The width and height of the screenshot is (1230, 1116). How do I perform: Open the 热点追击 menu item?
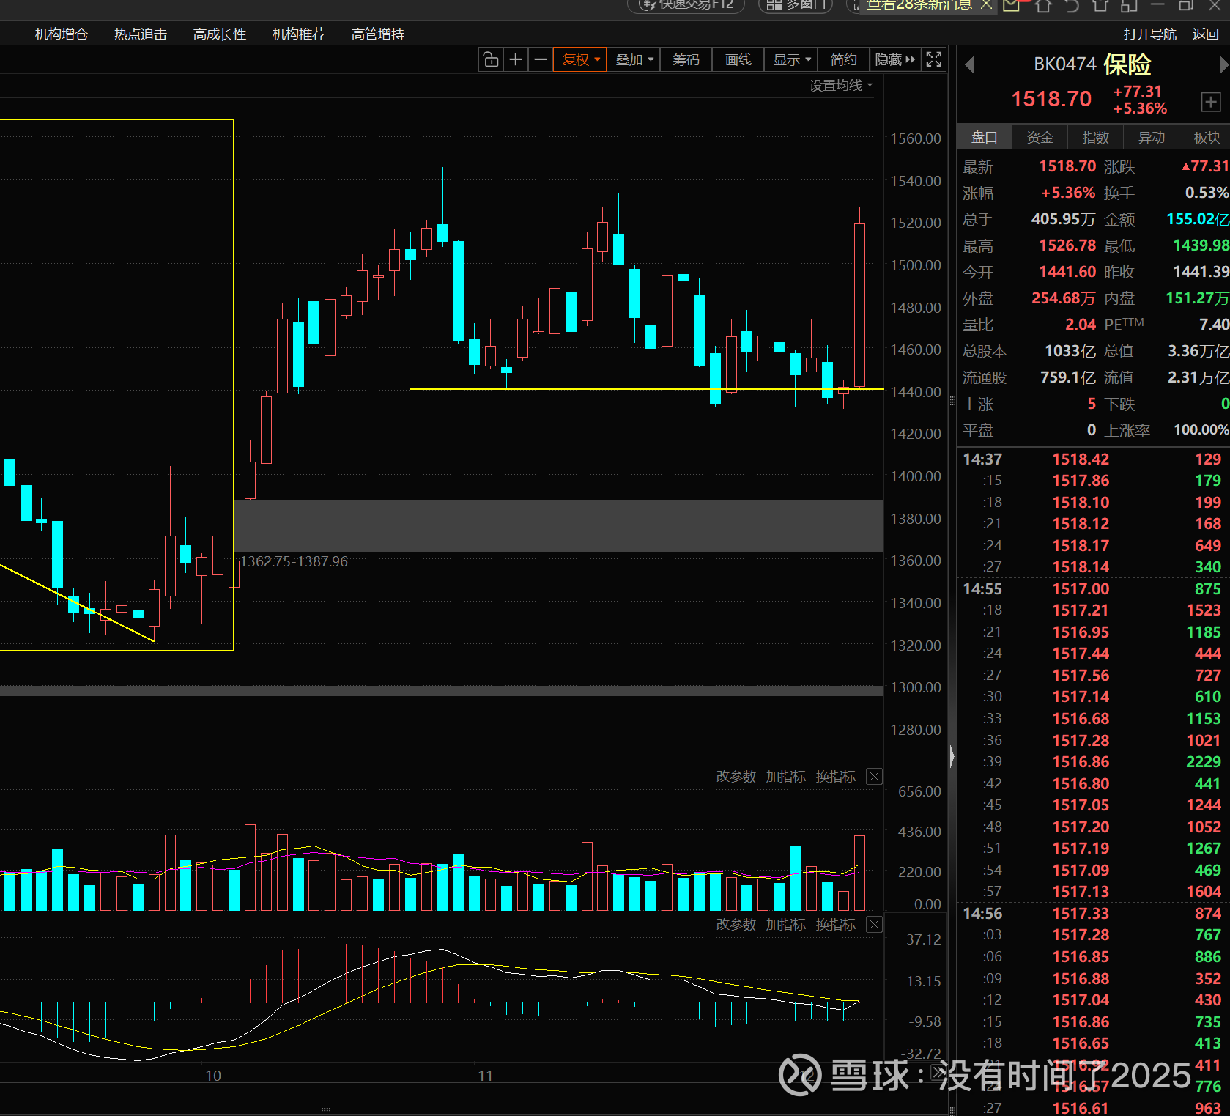point(141,34)
